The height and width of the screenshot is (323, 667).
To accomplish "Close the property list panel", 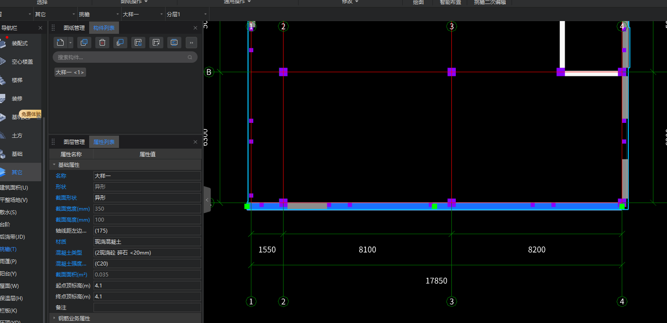I will pyautogui.click(x=195, y=142).
